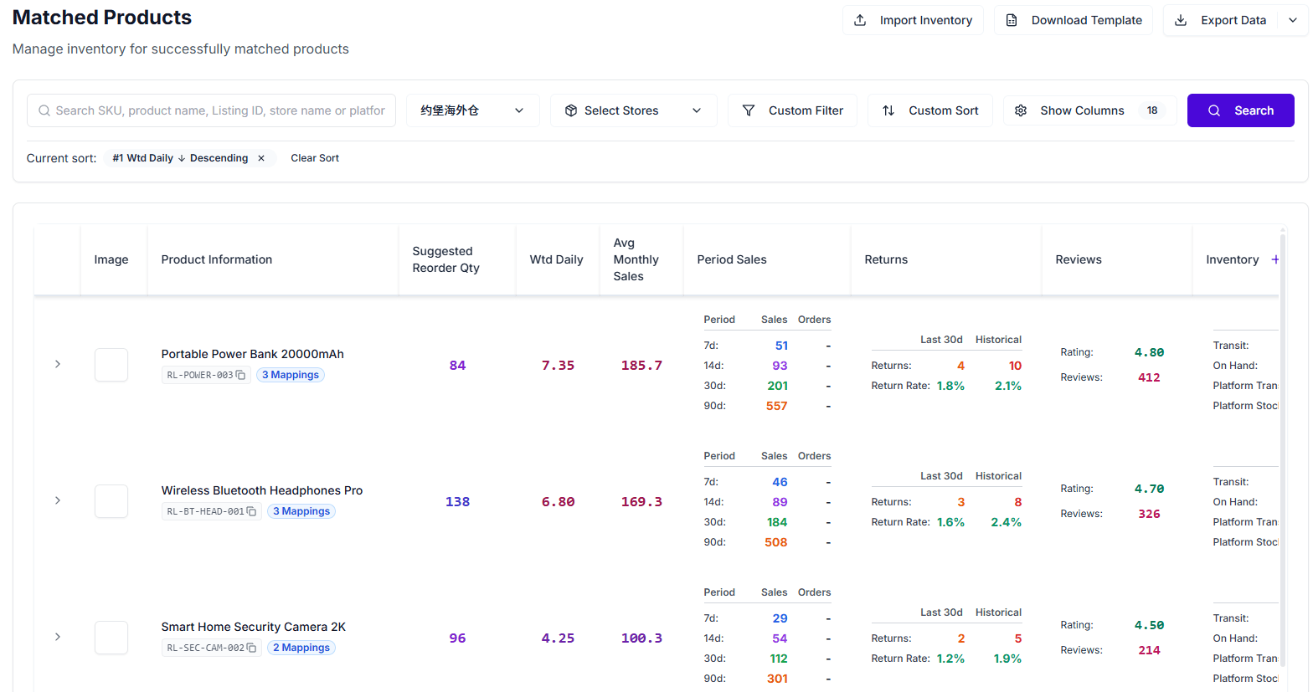The image size is (1313, 692).
Task: Copy the RL-SEC-CAM-002 SKU icon
Action: click(251, 648)
